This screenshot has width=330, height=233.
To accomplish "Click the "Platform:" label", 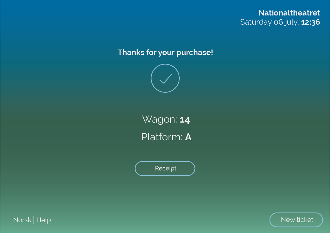I will (x=162, y=137).
